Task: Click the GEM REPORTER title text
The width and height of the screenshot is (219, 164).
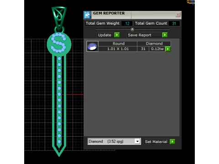Action: coord(109,13)
